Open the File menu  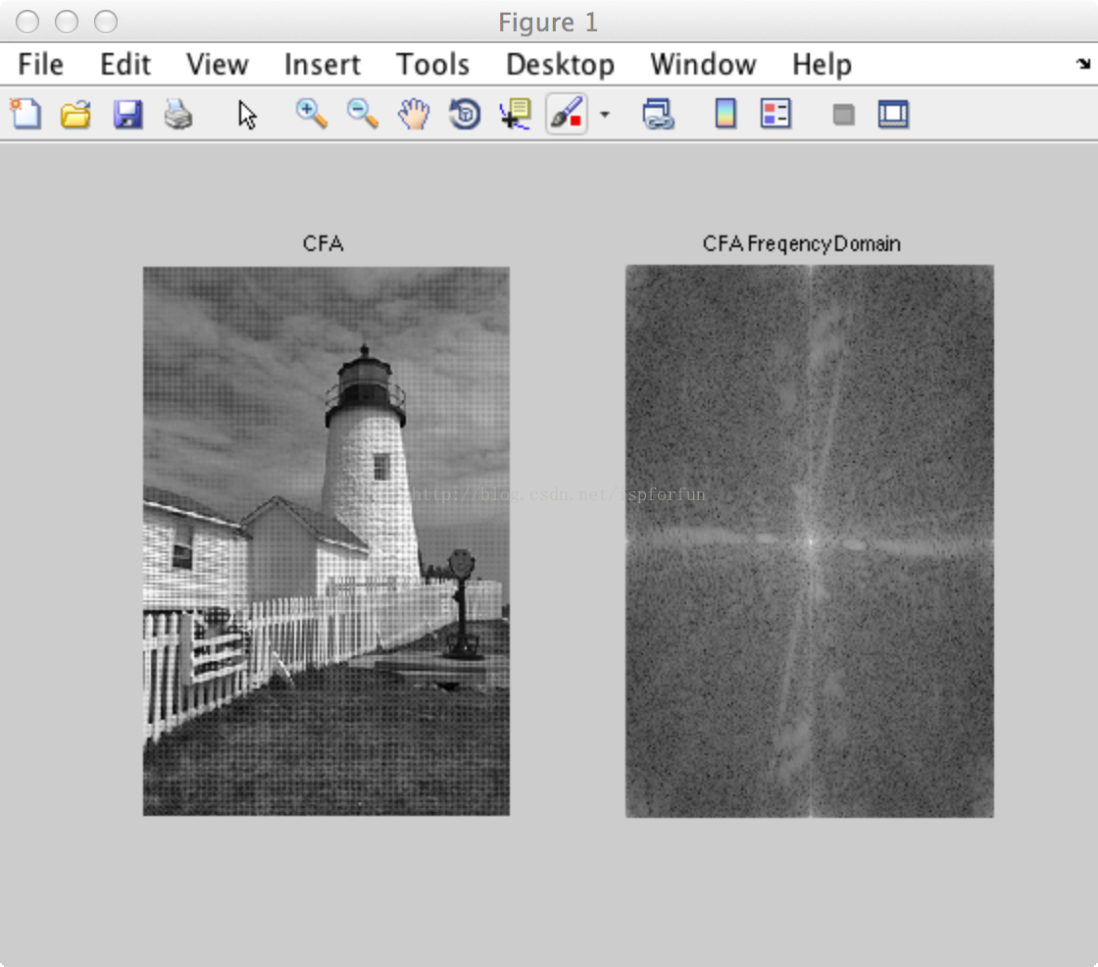coord(40,65)
